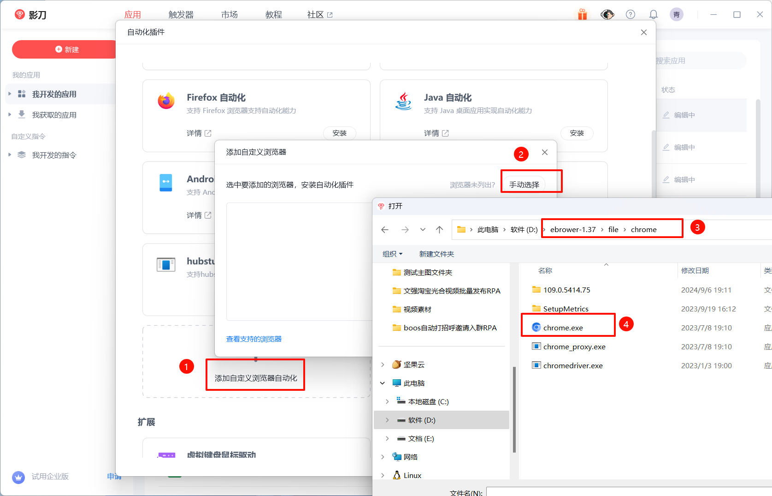The height and width of the screenshot is (496, 772).
Task: Click the gift box icon in header
Action: tap(583, 15)
